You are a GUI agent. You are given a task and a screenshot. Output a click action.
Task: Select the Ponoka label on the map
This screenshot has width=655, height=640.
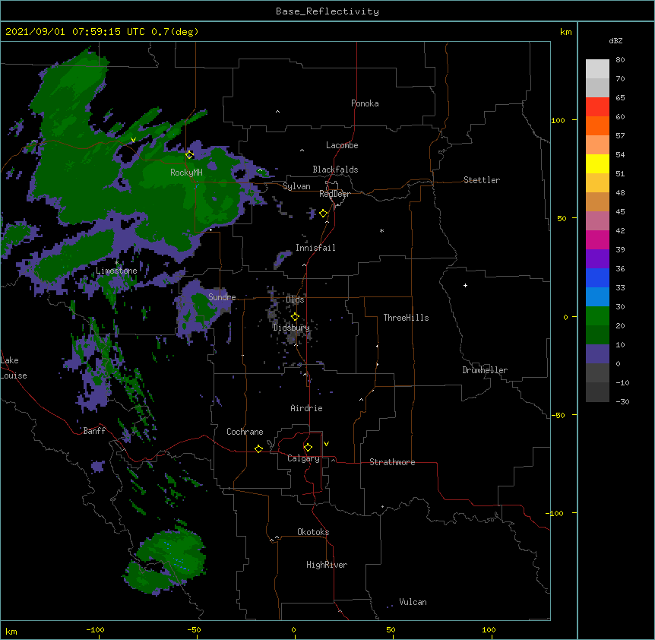[365, 103]
